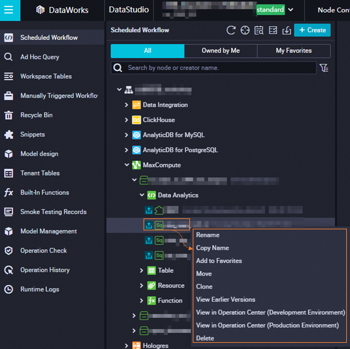Click the import/export icon next to Create
Screen dimensions: 350x349
tap(287, 30)
